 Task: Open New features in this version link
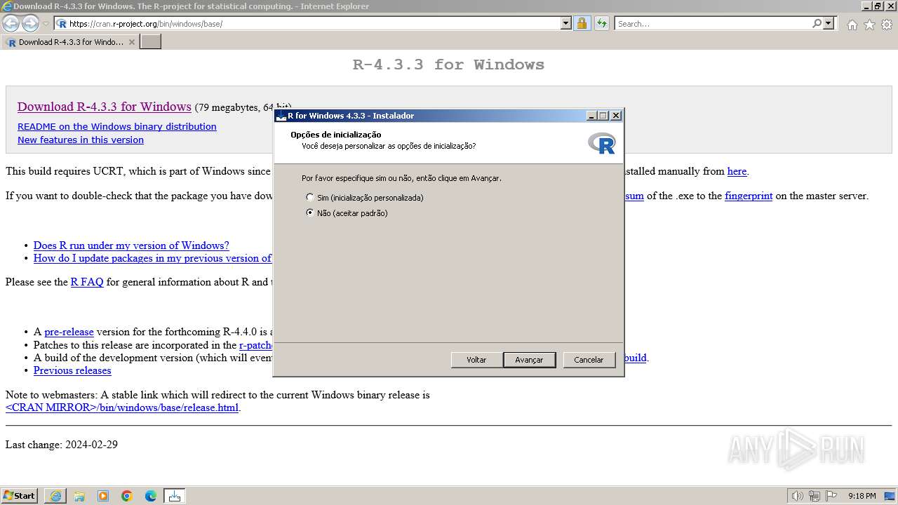tap(81, 140)
